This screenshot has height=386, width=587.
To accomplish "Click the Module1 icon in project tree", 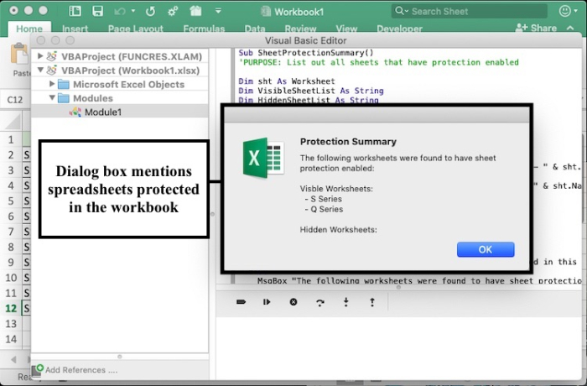I will [75, 112].
